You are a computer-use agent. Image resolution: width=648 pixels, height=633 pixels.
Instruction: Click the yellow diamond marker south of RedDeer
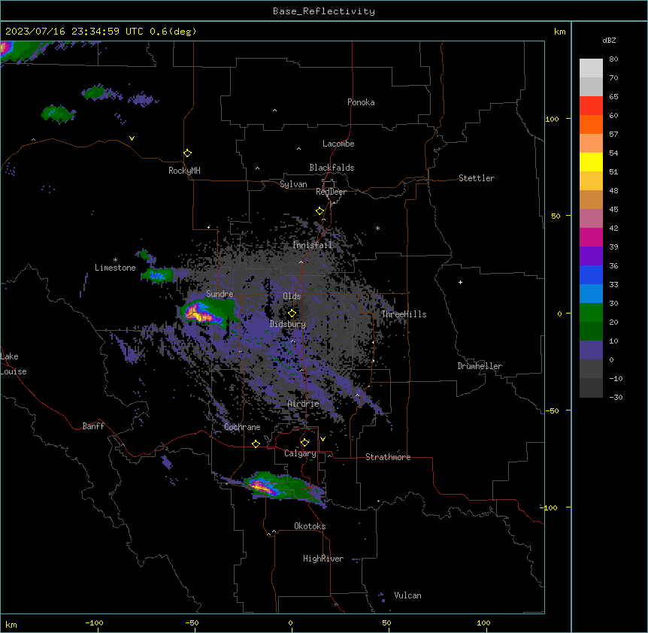[x=319, y=211]
